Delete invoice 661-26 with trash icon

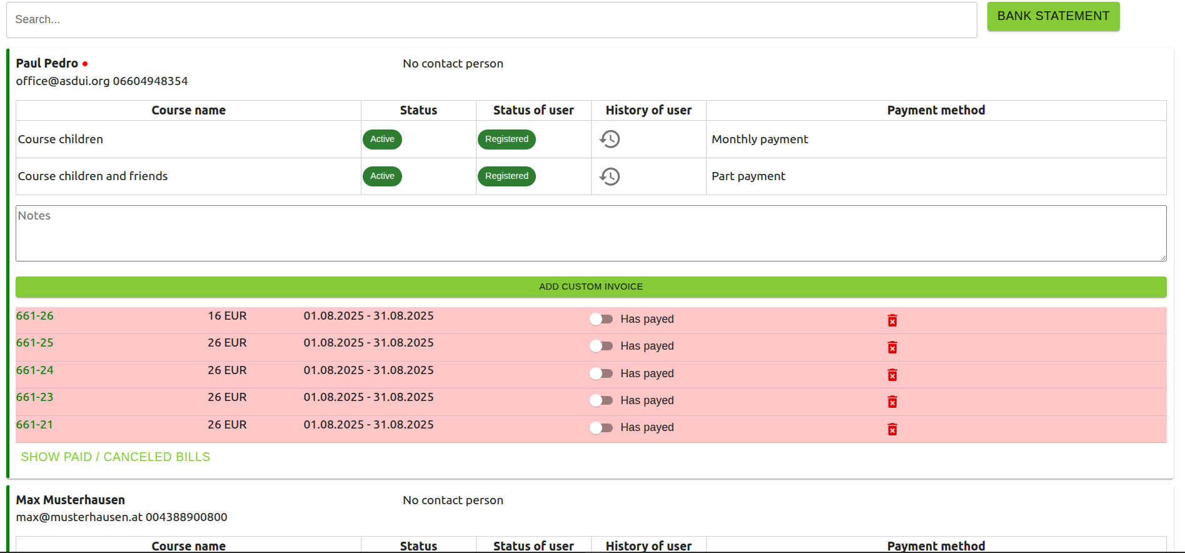[x=892, y=320]
